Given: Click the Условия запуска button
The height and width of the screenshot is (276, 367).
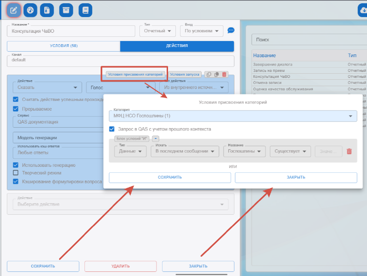Looking at the screenshot, I should coord(185,74).
